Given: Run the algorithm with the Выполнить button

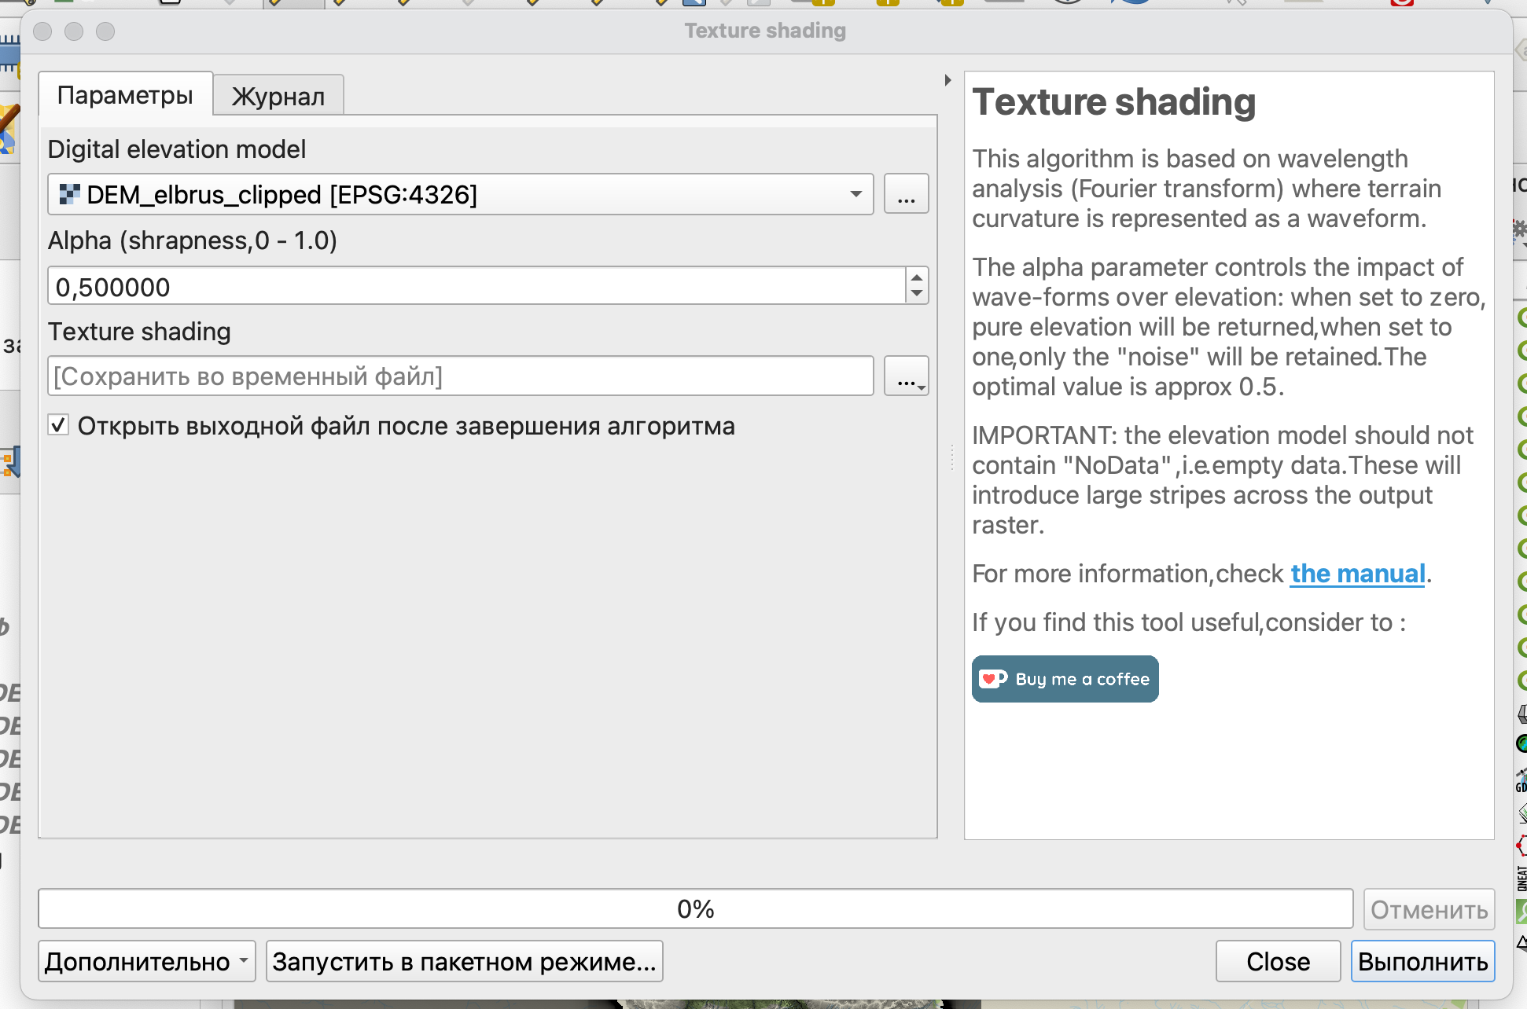Looking at the screenshot, I should click(x=1422, y=962).
